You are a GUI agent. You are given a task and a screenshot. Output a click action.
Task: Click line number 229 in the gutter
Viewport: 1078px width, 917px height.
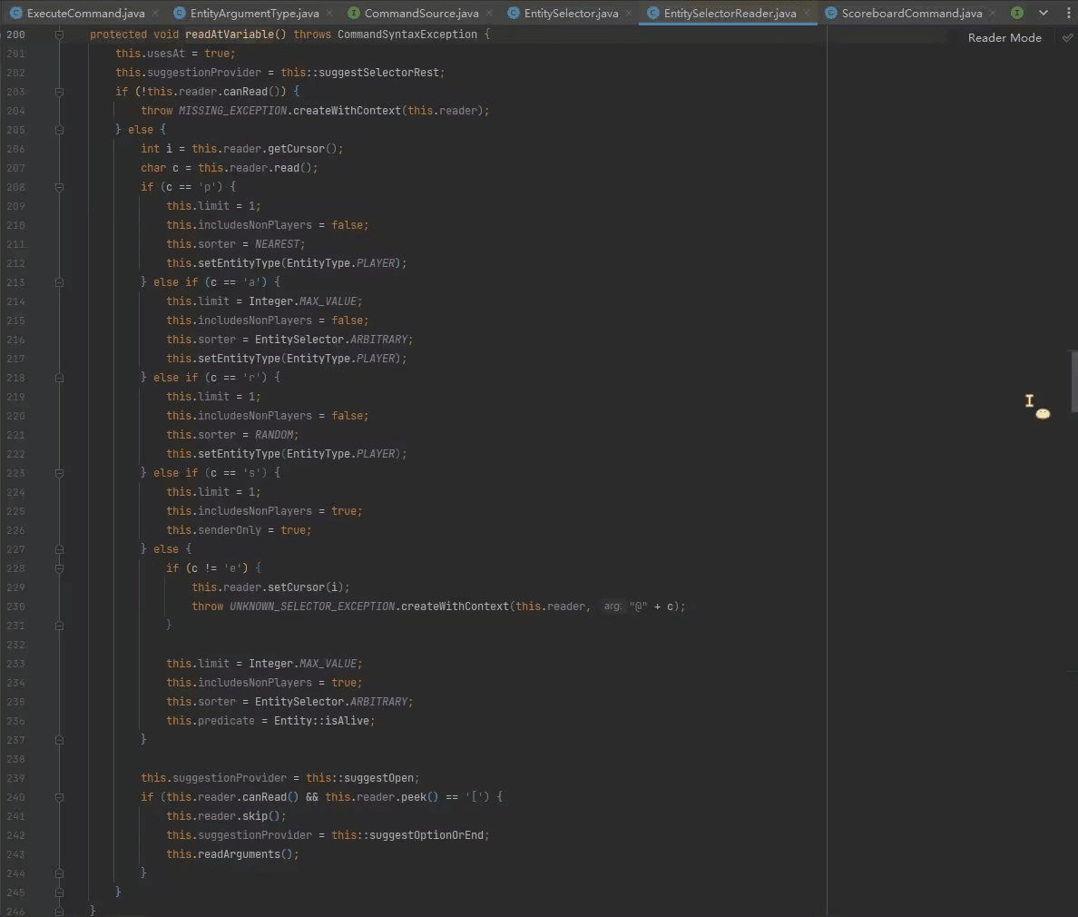coord(15,587)
